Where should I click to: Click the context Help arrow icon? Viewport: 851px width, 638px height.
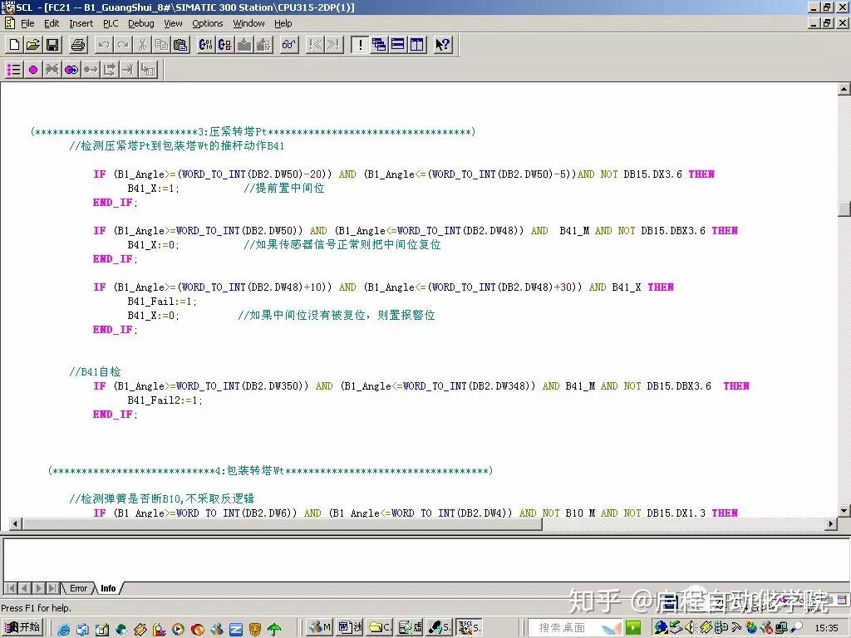443,45
